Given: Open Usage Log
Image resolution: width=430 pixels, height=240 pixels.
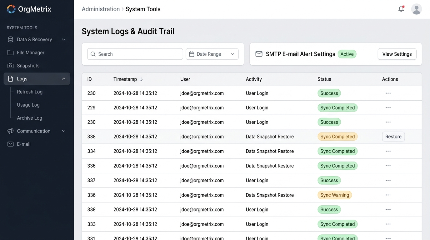Looking at the screenshot, I should pos(28,105).
